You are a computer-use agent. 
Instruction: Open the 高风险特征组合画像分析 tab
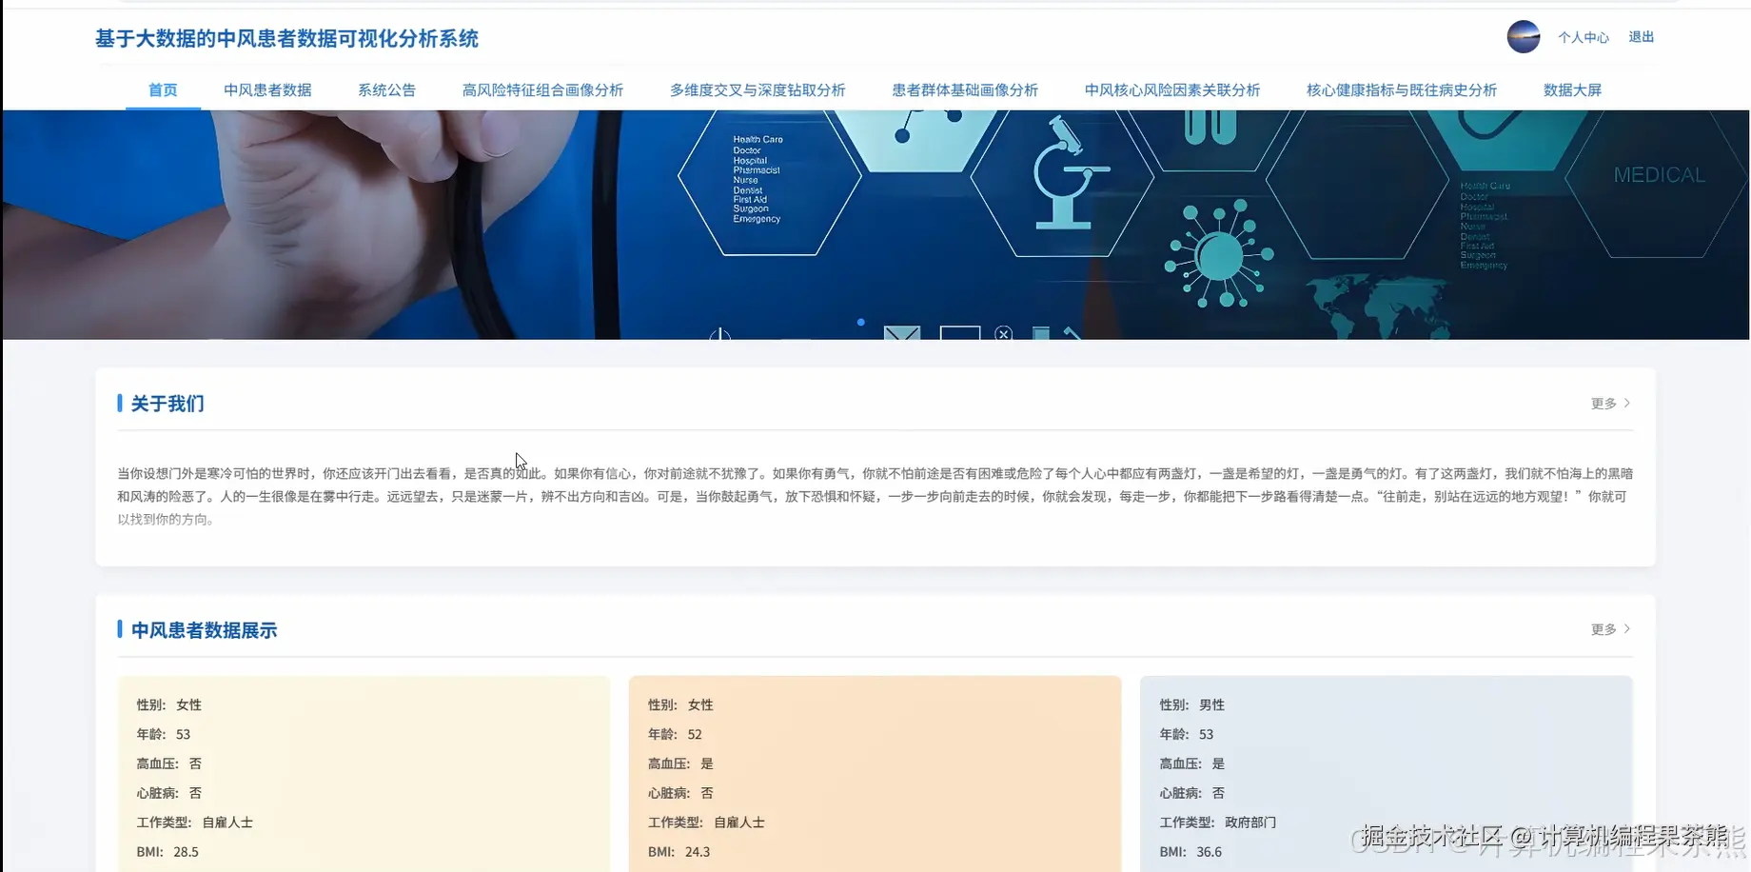tap(542, 89)
